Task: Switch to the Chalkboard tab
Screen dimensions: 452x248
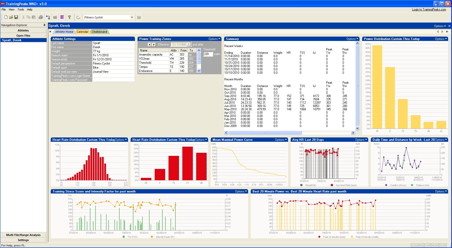Action: [99, 32]
